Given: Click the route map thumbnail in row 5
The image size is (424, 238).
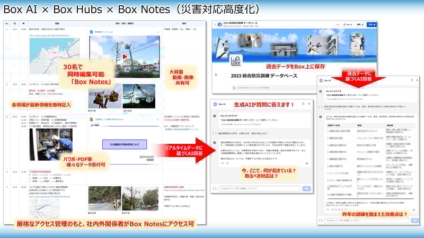Looking at the screenshot, I should click(x=45, y=208).
